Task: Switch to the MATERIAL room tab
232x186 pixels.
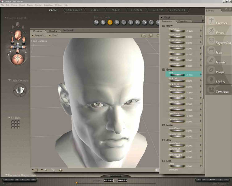Action: 74,10
